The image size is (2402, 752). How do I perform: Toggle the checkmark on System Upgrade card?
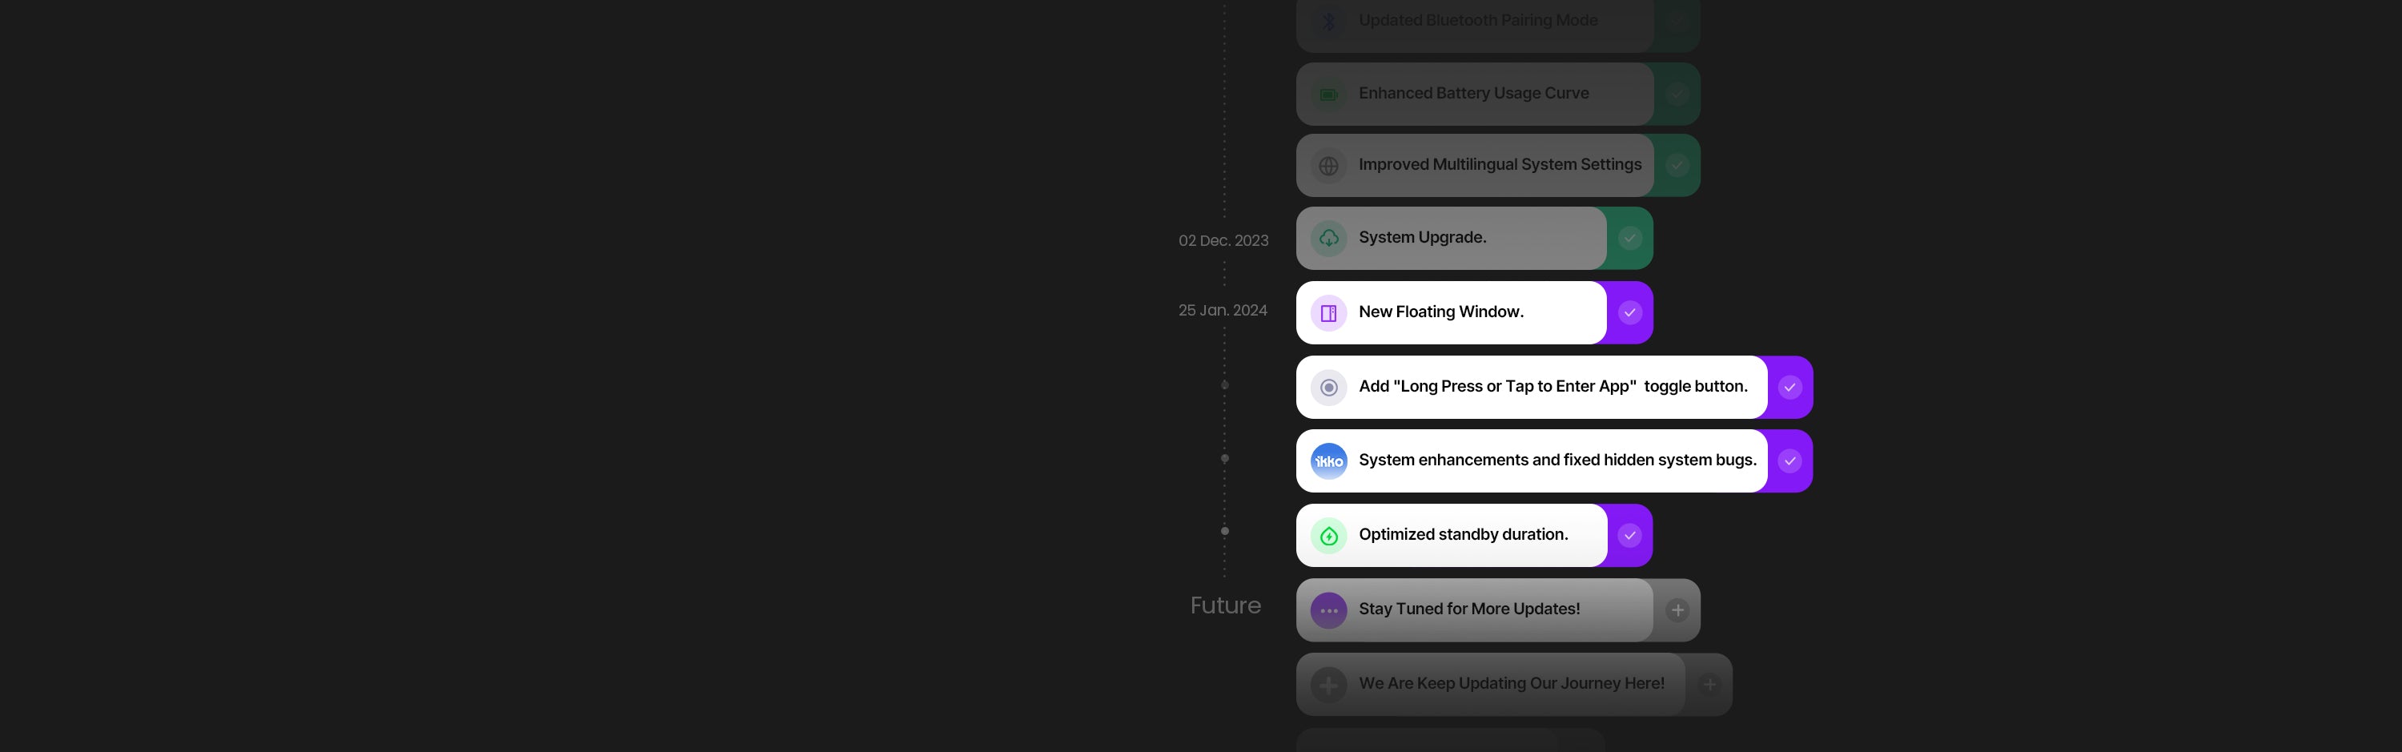pos(1629,238)
